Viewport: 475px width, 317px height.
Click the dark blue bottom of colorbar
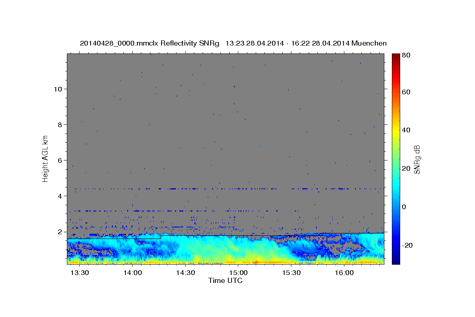tap(395, 260)
